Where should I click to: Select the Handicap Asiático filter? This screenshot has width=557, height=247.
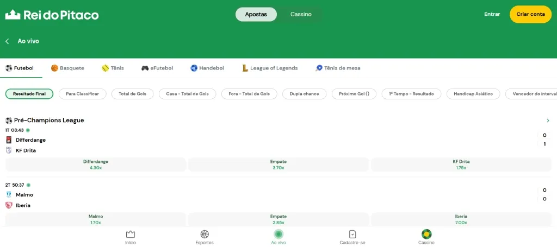tap(473, 94)
